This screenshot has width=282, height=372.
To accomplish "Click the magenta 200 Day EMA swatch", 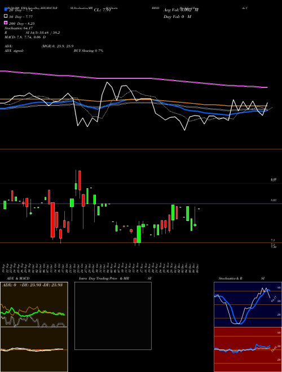I will pyautogui.click(x=6, y=23).
